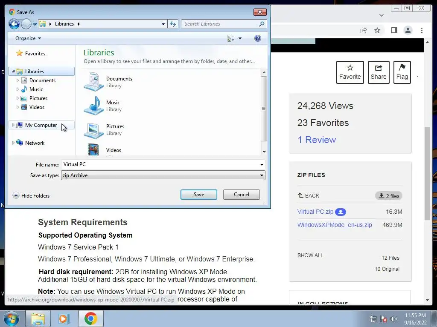The width and height of the screenshot is (437, 327).
Task: Open Windows Explorer from the taskbar
Action: [x=38, y=318]
